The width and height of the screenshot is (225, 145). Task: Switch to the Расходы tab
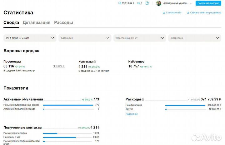[63, 23]
